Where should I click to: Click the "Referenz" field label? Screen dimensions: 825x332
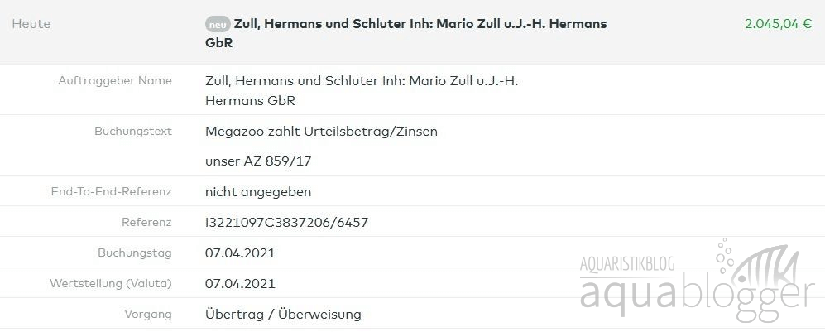(x=146, y=223)
